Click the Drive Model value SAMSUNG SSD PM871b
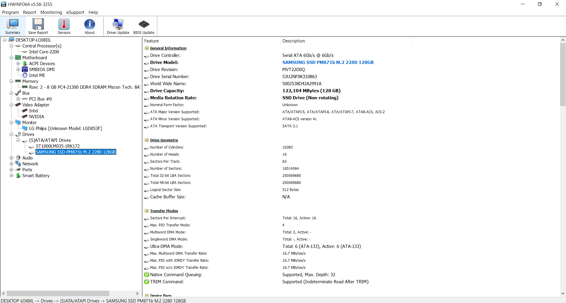Screen dimensions: 566x303 pyautogui.click(x=328, y=62)
